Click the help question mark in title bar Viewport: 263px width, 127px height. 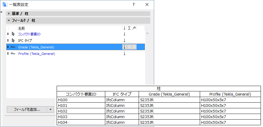(x=134, y=4)
